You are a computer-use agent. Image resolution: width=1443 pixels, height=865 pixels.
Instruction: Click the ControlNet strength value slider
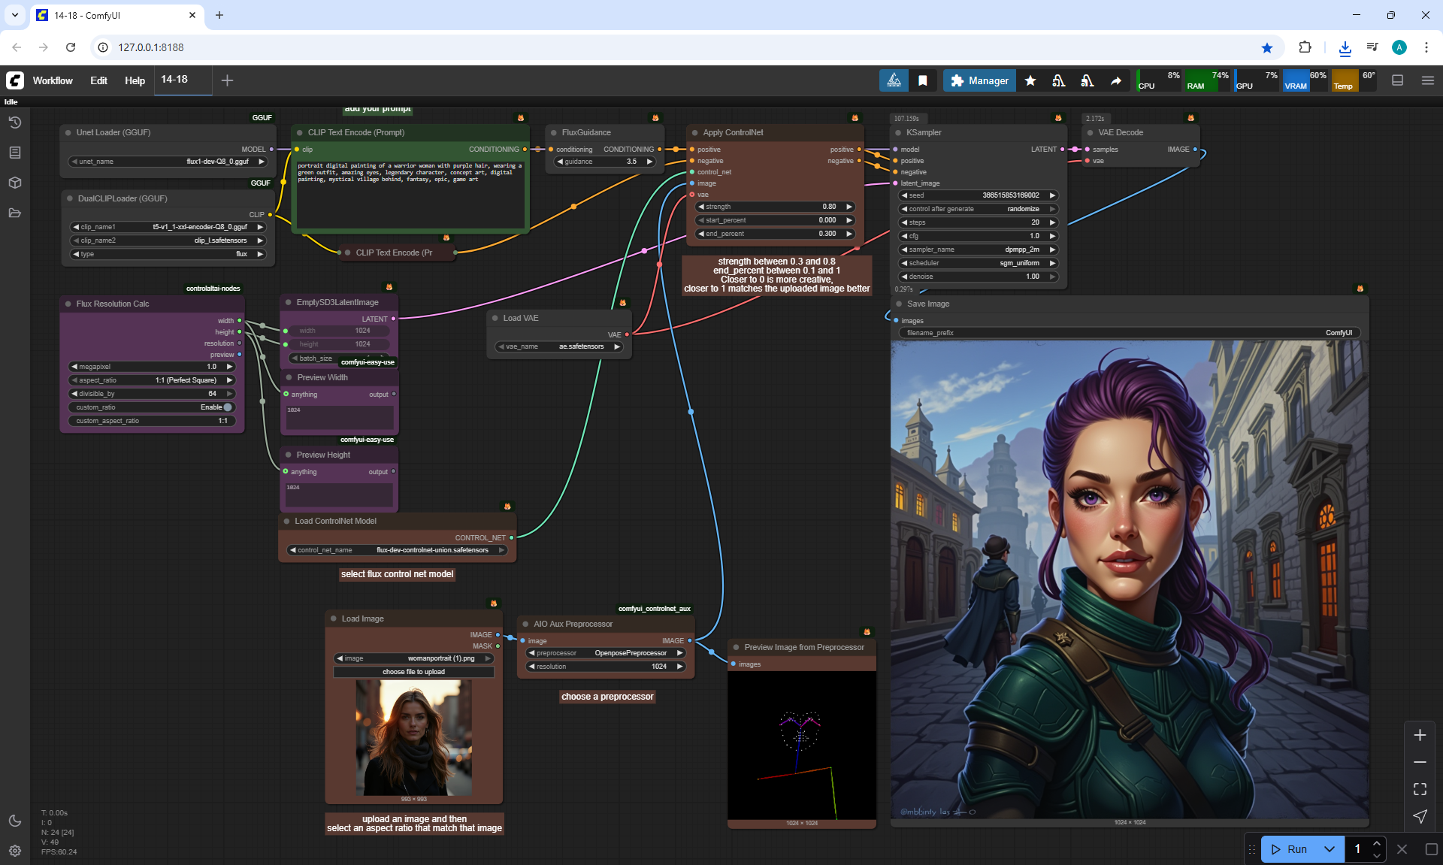[x=775, y=207]
